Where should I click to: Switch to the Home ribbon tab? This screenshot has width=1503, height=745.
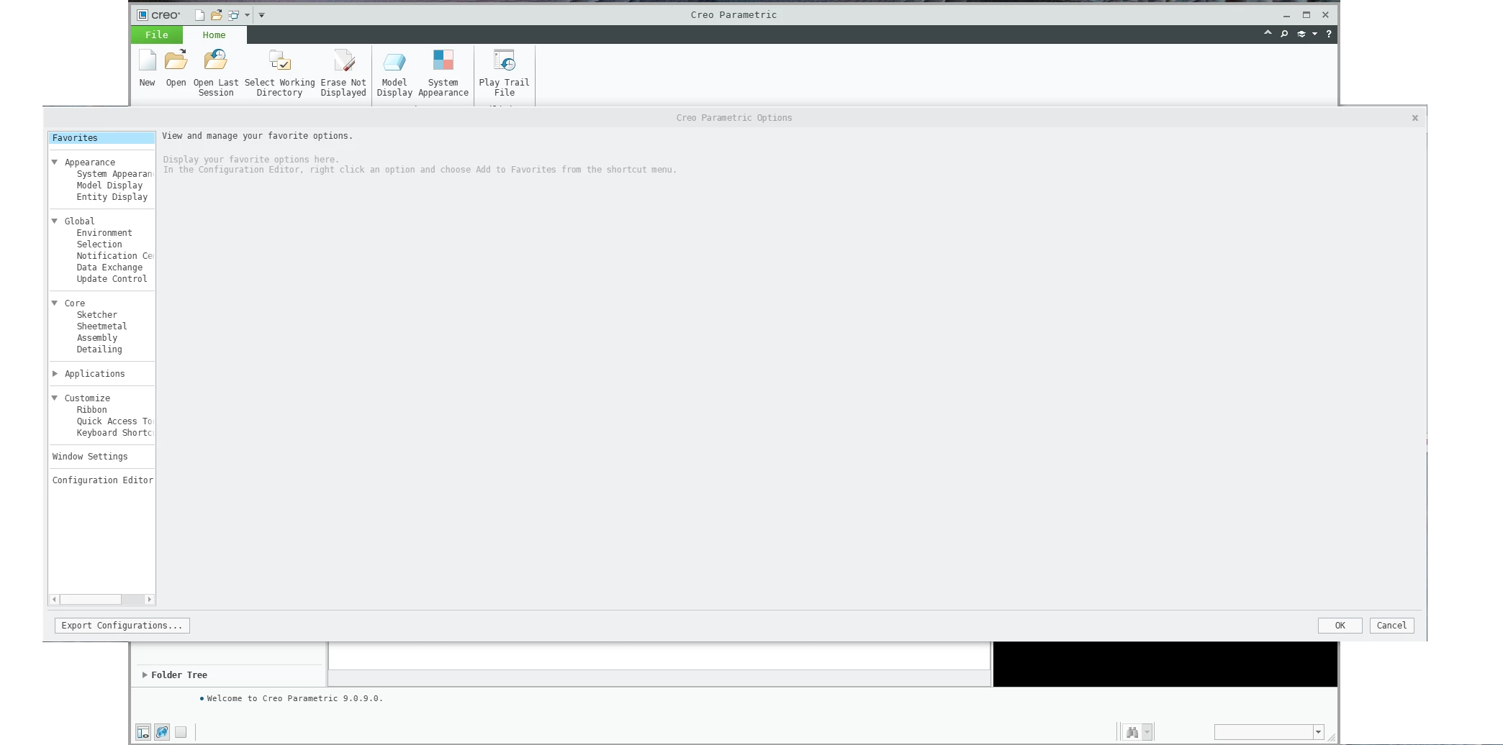(x=214, y=35)
